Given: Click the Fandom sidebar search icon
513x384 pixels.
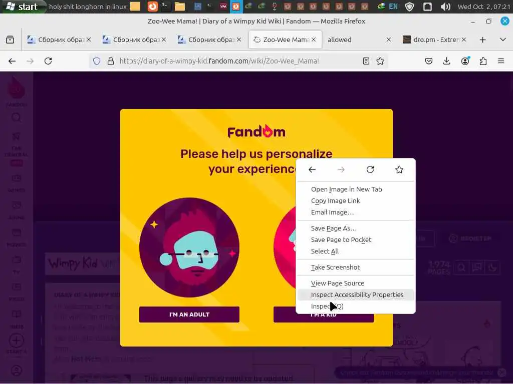Looking at the screenshot, I should (x=17, y=117).
